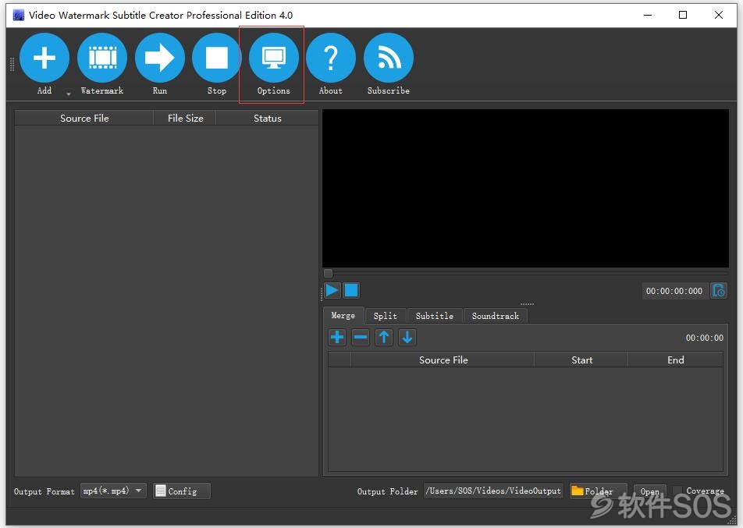Click the Source File column header in file list
743x528 pixels.
coord(84,118)
